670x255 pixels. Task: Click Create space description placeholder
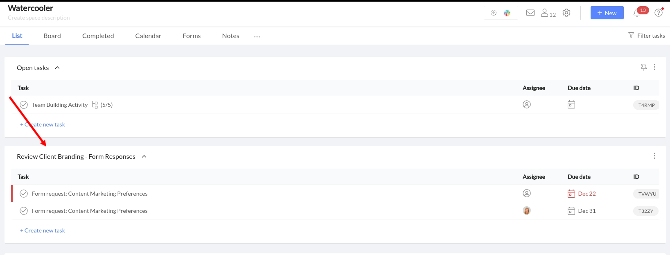click(38, 18)
